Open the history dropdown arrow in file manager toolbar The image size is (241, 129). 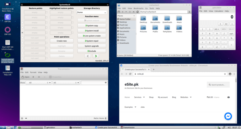pos(126,12)
